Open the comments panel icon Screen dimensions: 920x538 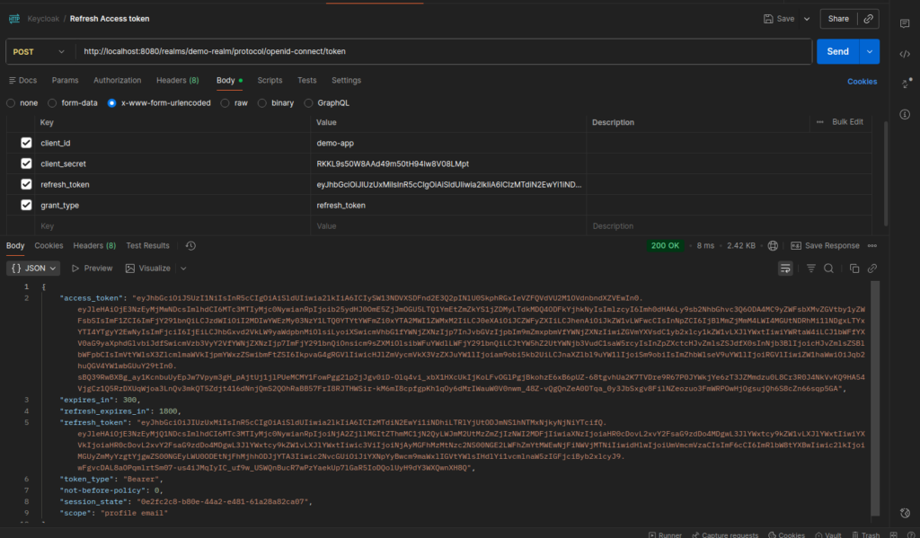point(905,24)
